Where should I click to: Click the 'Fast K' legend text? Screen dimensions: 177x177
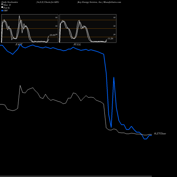(7, 8)
